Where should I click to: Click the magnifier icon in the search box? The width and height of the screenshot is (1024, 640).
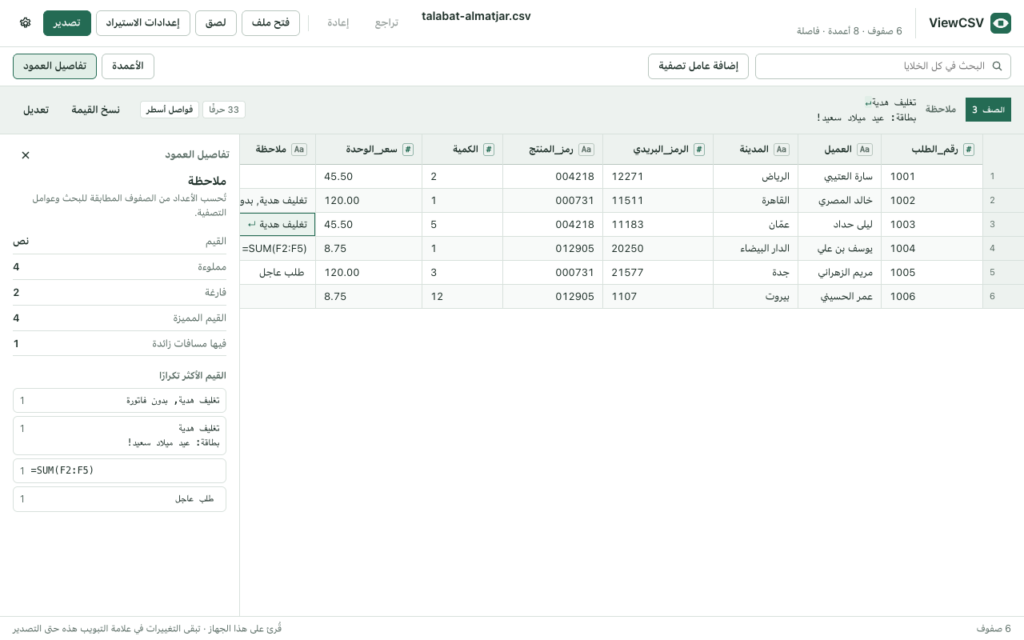click(997, 66)
